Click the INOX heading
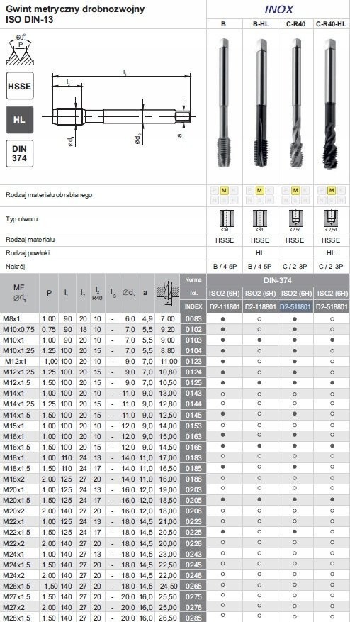The height and width of the screenshot is (622, 350). pyautogui.click(x=278, y=9)
